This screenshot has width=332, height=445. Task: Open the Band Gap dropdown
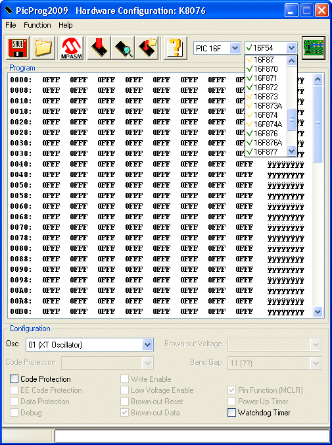[316, 363]
